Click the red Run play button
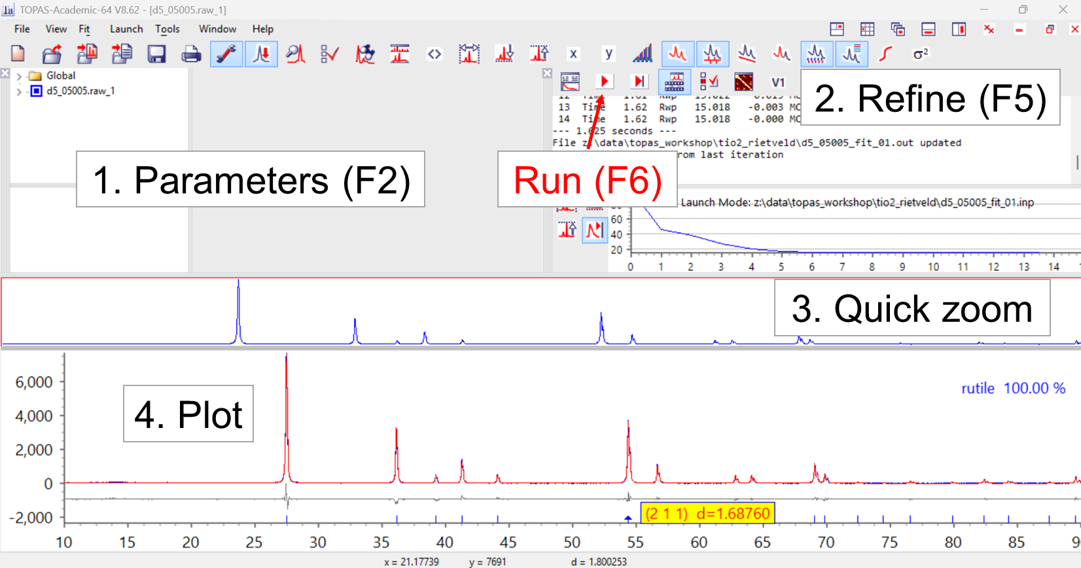 click(604, 81)
